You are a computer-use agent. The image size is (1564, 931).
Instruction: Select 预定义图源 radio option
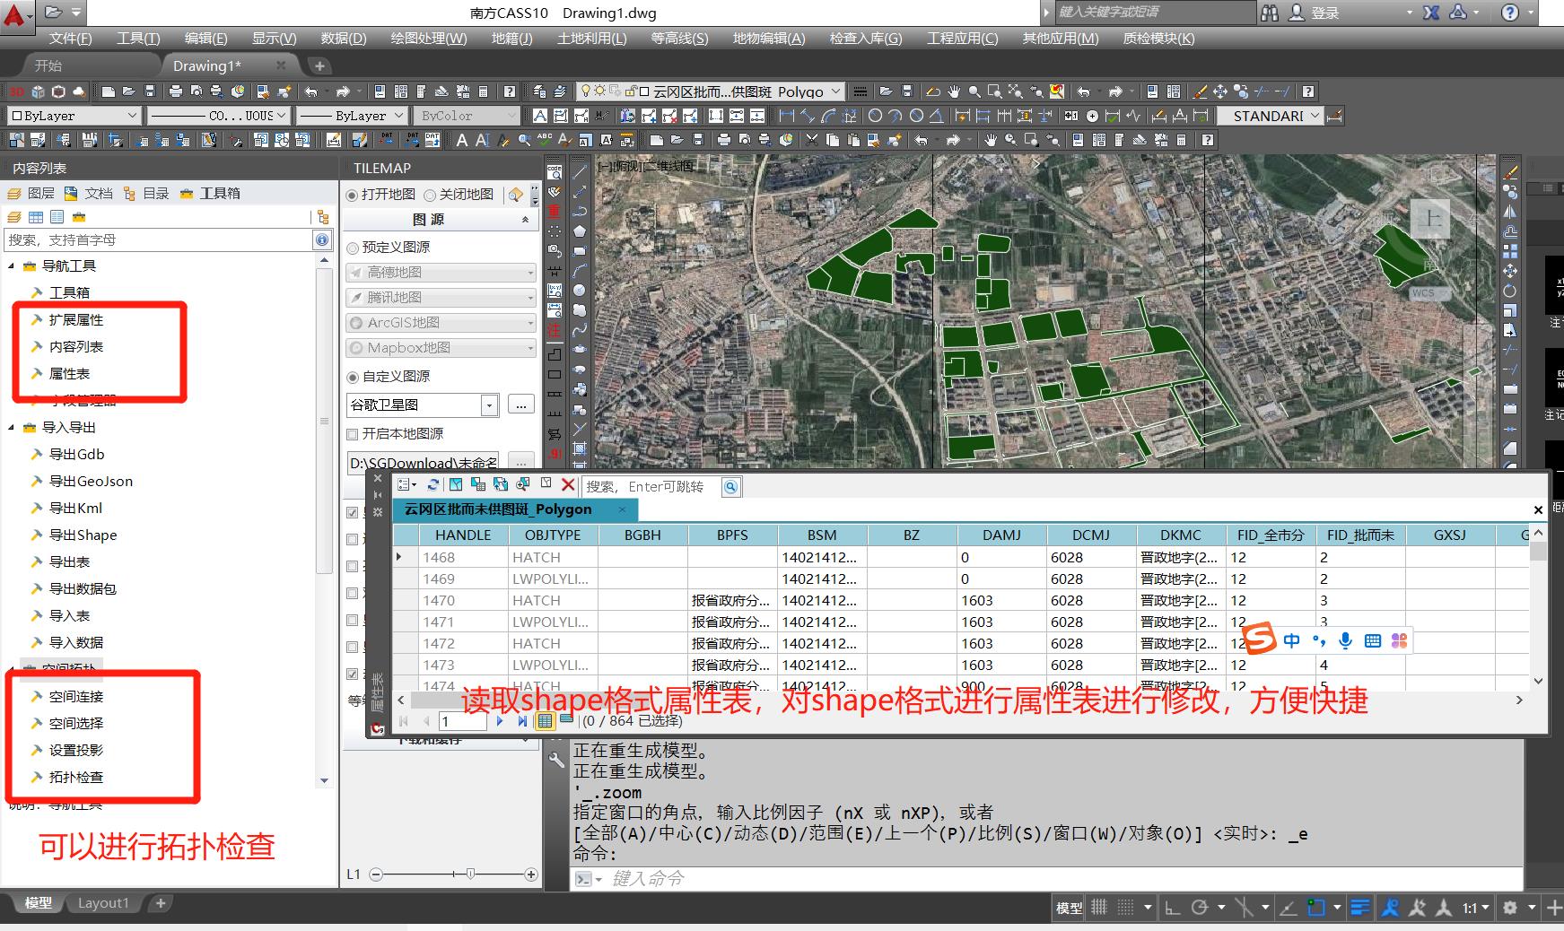353,248
